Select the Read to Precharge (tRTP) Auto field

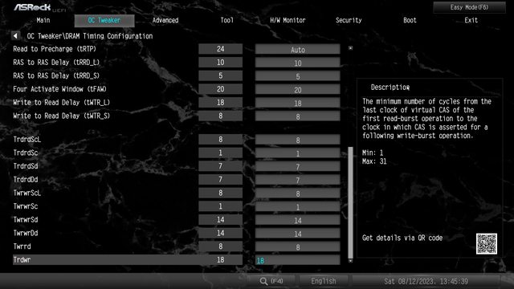(298, 49)
